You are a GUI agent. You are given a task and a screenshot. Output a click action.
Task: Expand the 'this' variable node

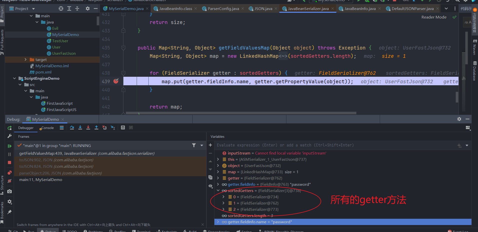[218, 159]
